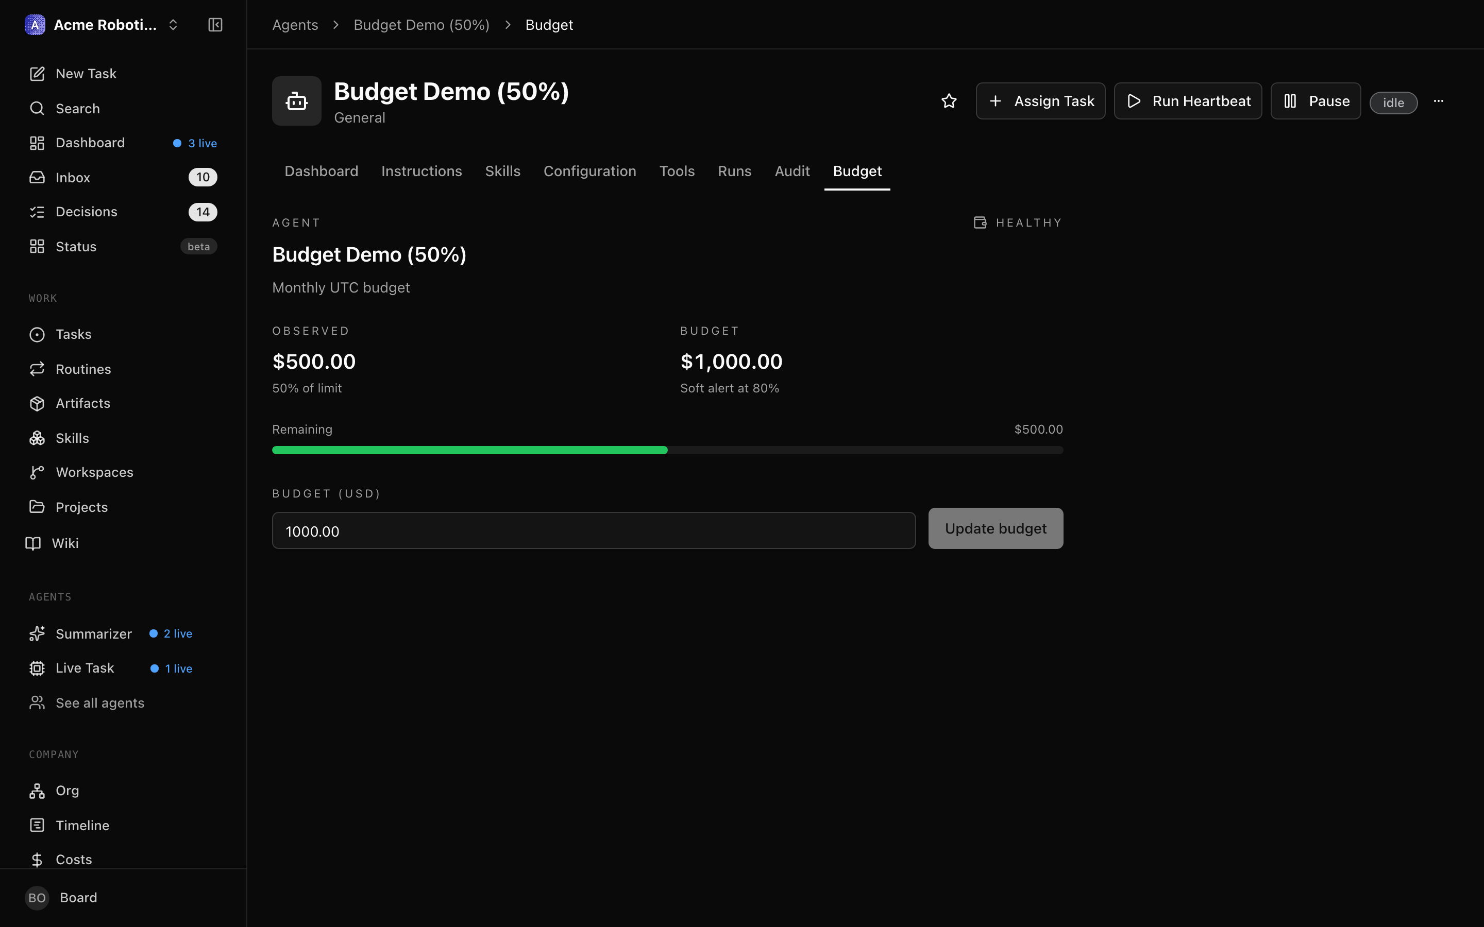Click the Monthly UTC budget text

[x=341, y=287]
